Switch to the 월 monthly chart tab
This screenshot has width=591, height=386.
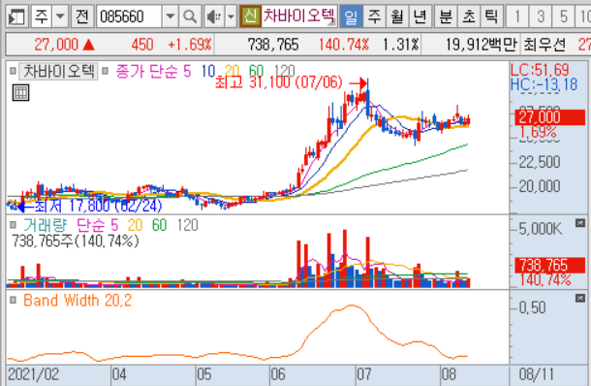pos(397,16)
